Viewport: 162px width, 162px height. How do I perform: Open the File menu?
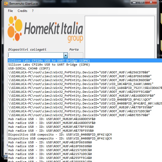pyautogui.click(x=10, y=11)
